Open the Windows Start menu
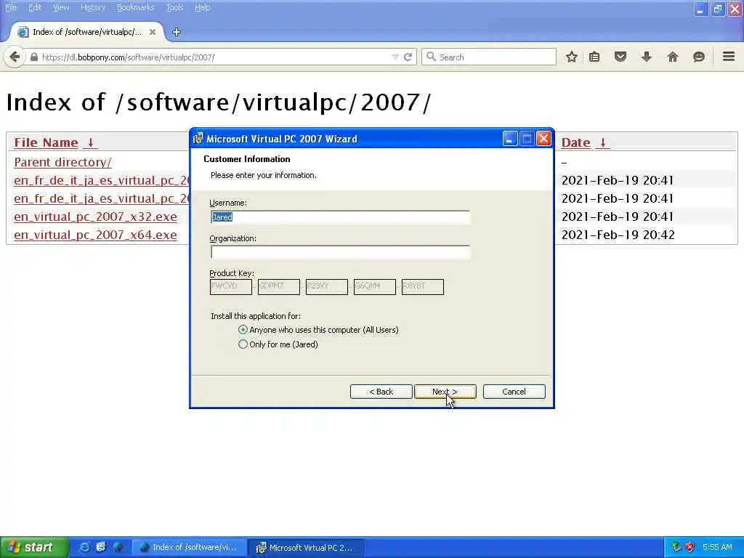744x558 pixels. tap(33, 547)
